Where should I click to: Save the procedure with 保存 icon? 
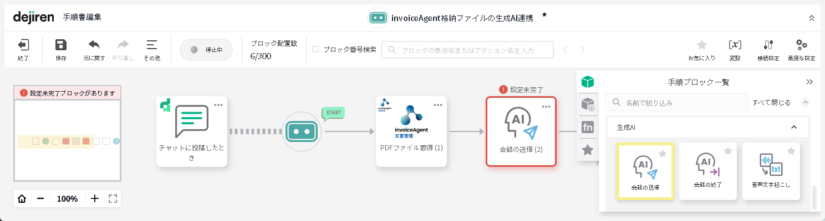[61, 45]
